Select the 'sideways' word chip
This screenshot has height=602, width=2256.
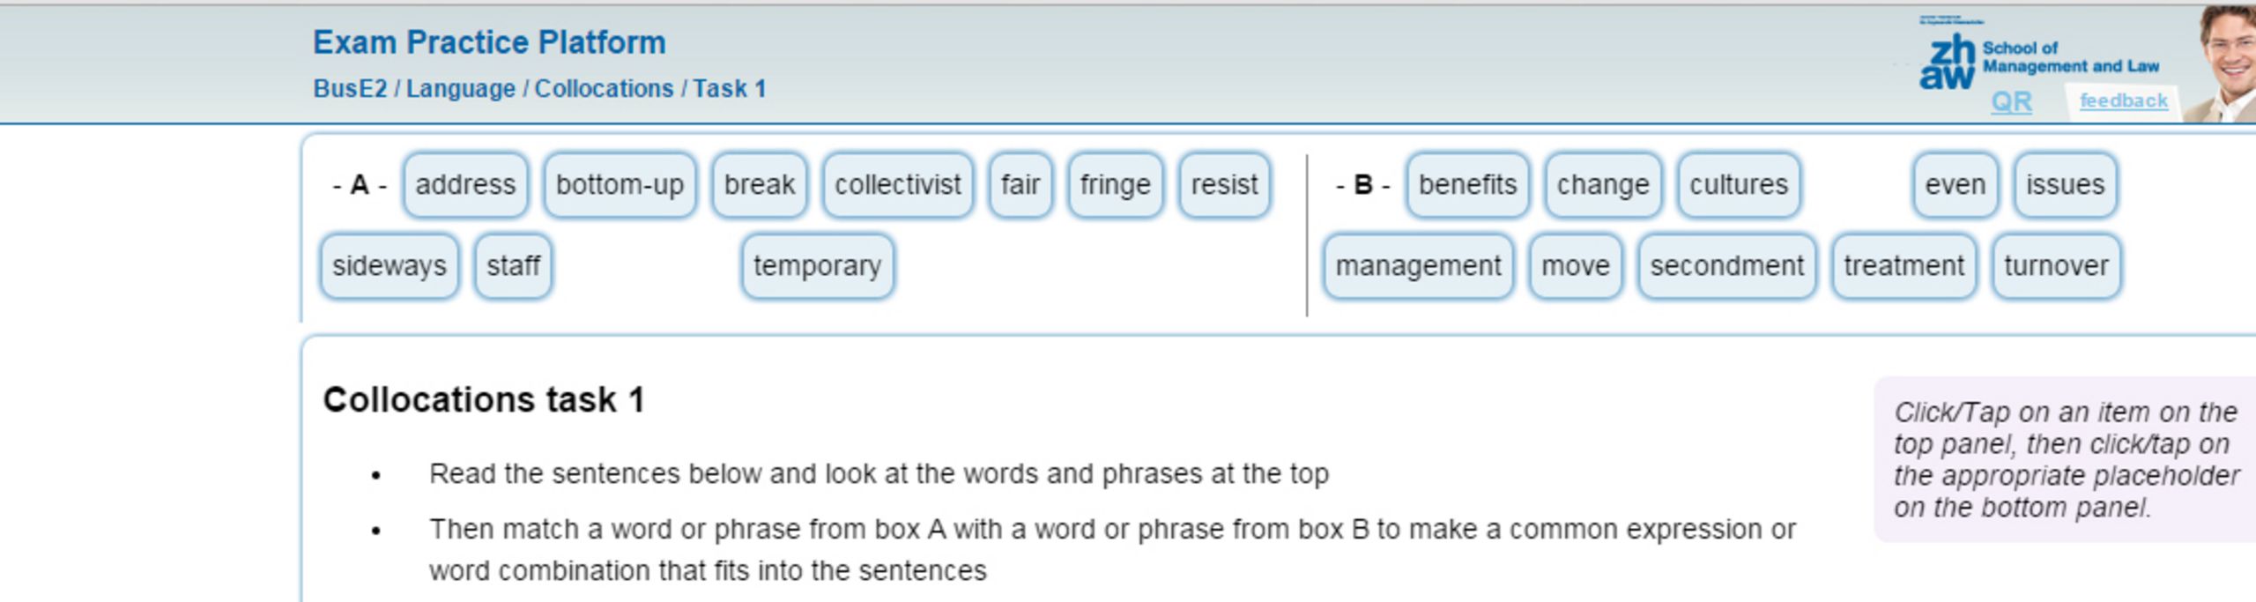click(389, 266)
